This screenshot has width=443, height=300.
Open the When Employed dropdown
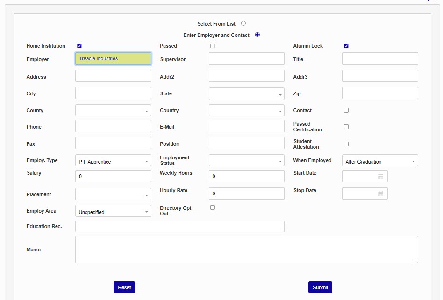tap(380, 161)
